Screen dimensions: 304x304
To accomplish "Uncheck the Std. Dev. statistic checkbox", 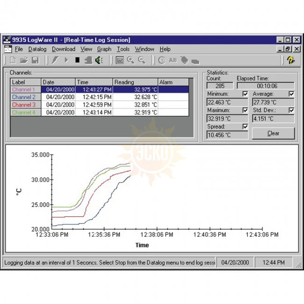I will pos(291,110).
